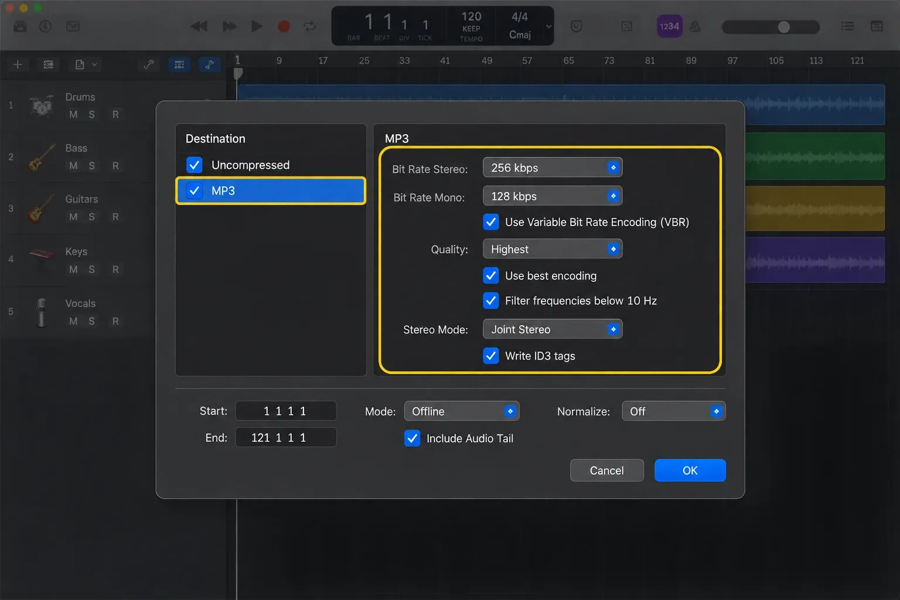The image size is (900, 600).
Task: Click the Vocals track name
Action: 80,304
